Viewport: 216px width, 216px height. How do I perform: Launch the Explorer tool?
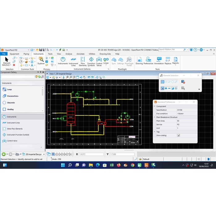pyautogui.click(x=41, y=60)
